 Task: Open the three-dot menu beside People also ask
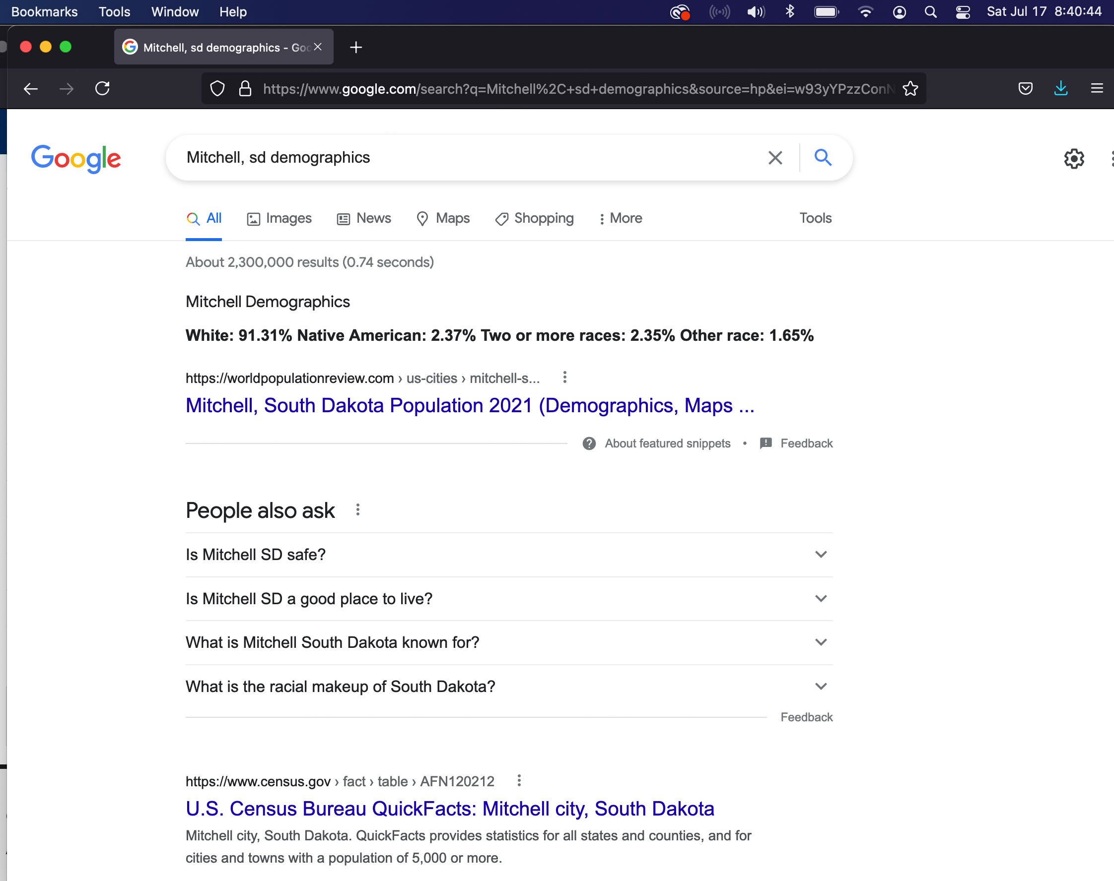coord(358,510)
